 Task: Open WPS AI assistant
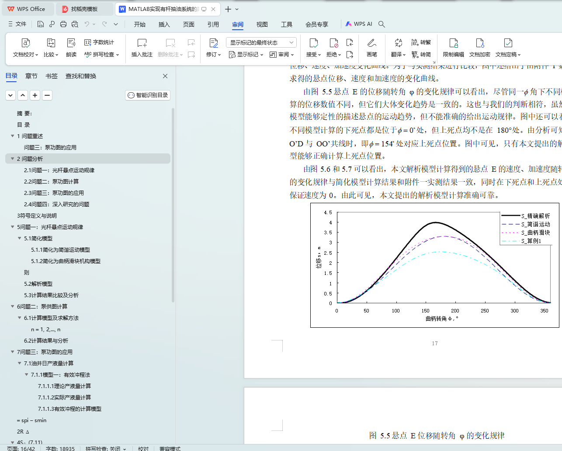click(x=359, y=24)
